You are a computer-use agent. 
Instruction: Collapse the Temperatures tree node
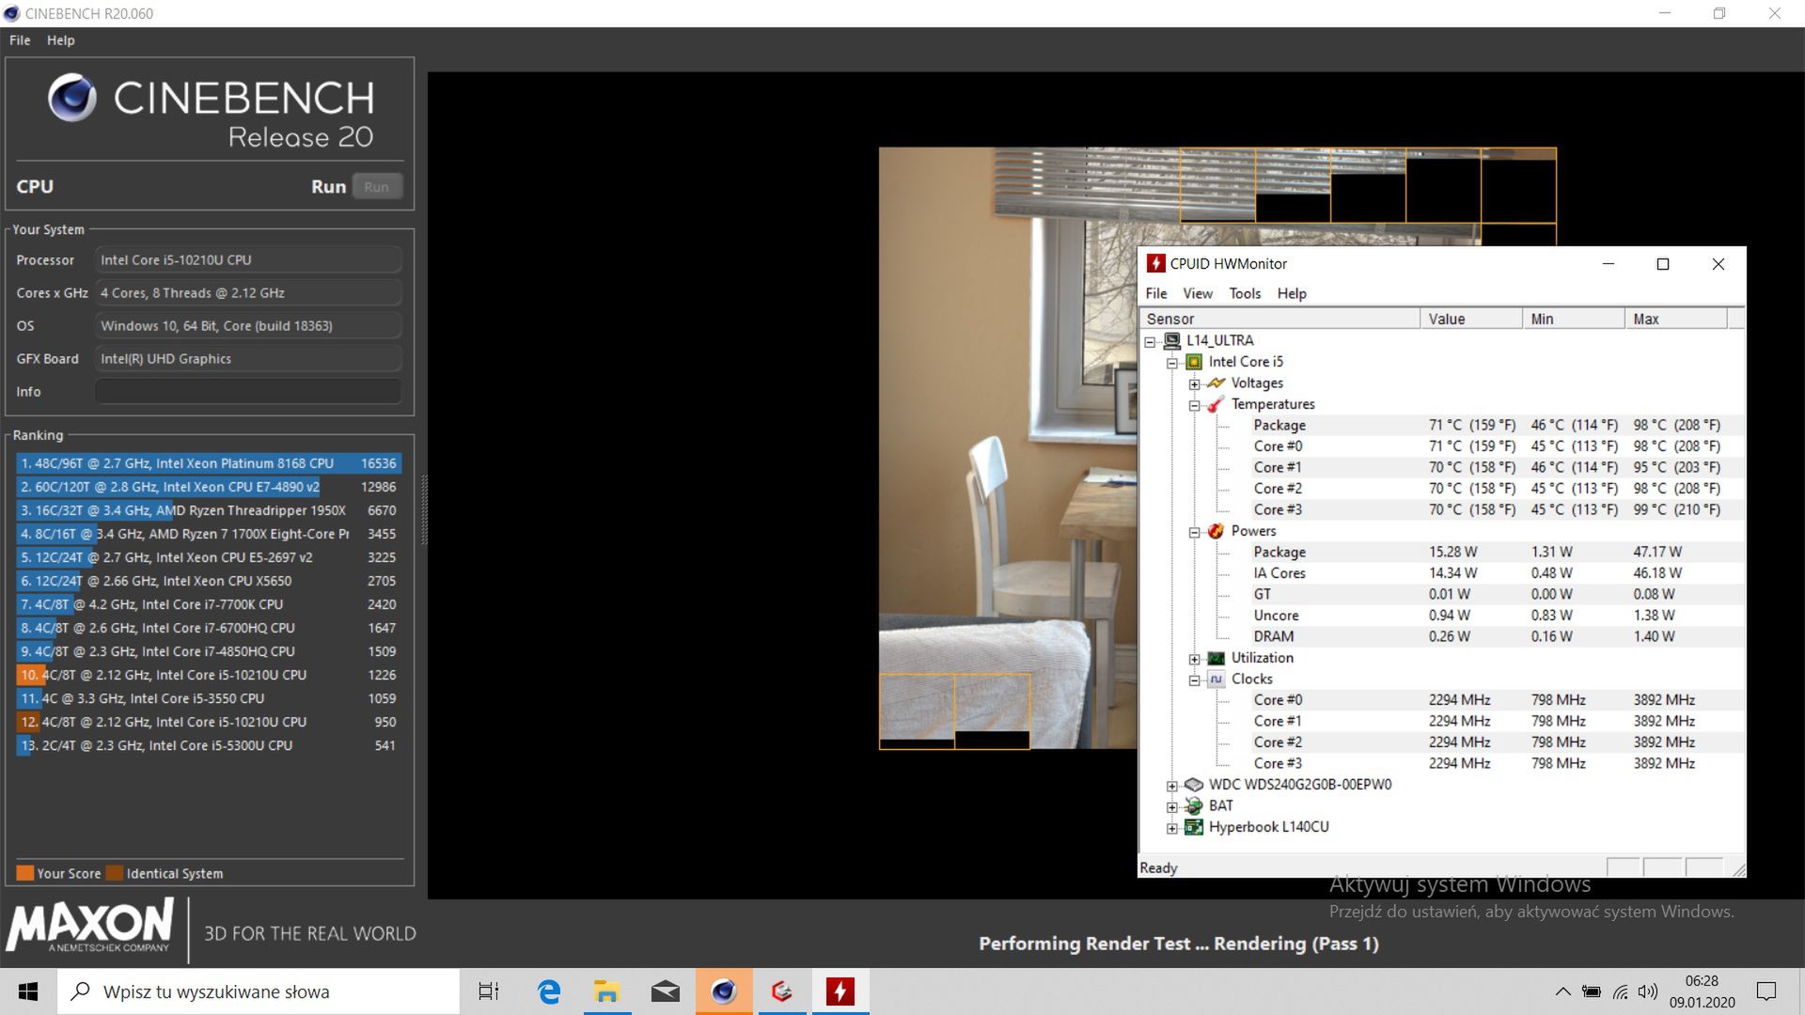[x=1194, y=405]
